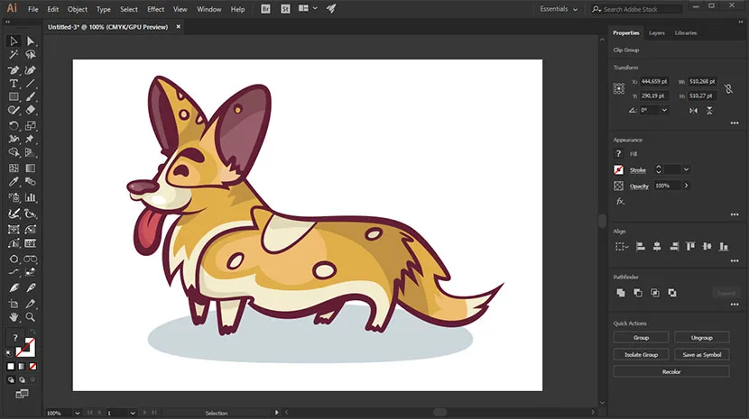Expand the Stroke weight dropdown
The height and width of the screenshot is (419, 749).
click(x=687, y=169)
